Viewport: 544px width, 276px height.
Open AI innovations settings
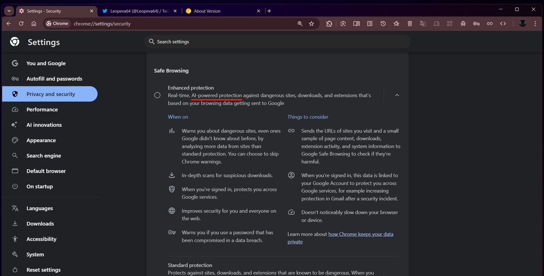(x=50, y=125)
